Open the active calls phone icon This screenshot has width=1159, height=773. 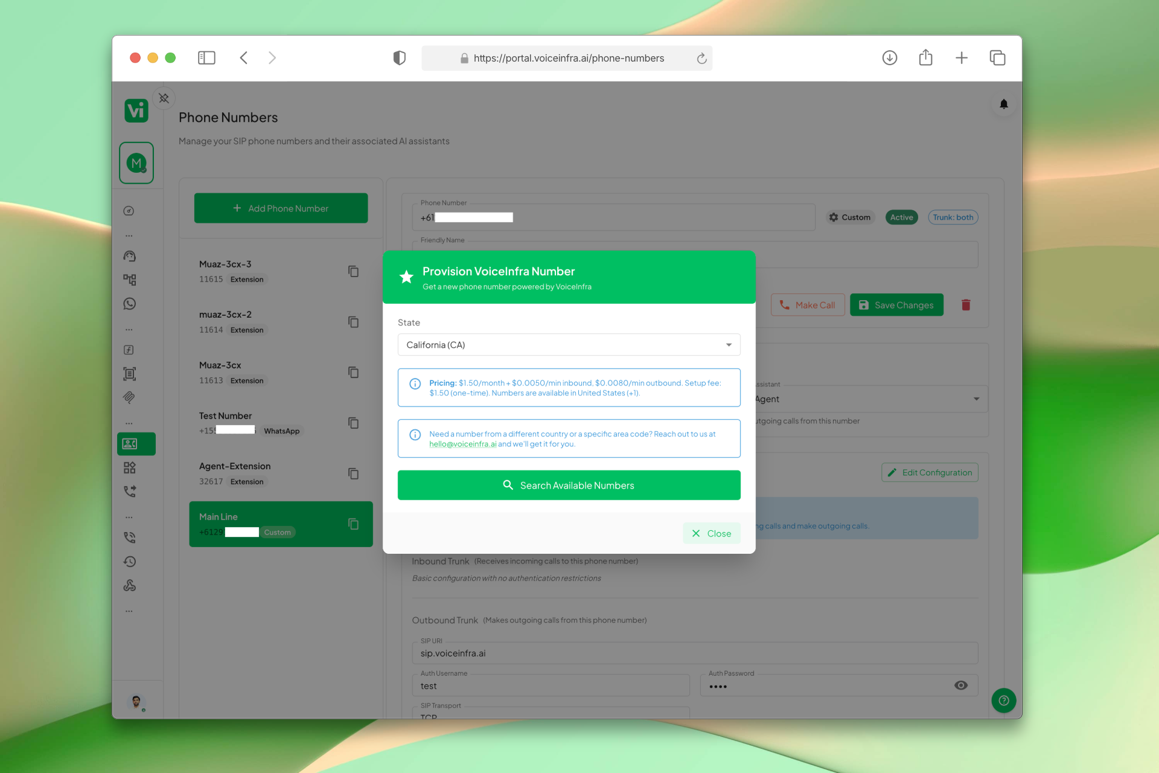130,537
